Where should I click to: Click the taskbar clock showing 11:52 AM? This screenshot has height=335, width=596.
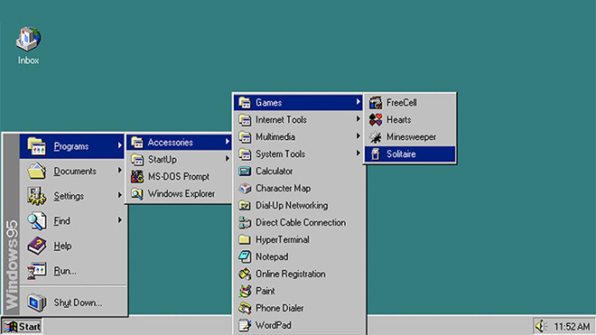pyautogui.click(x=572, y=326)
